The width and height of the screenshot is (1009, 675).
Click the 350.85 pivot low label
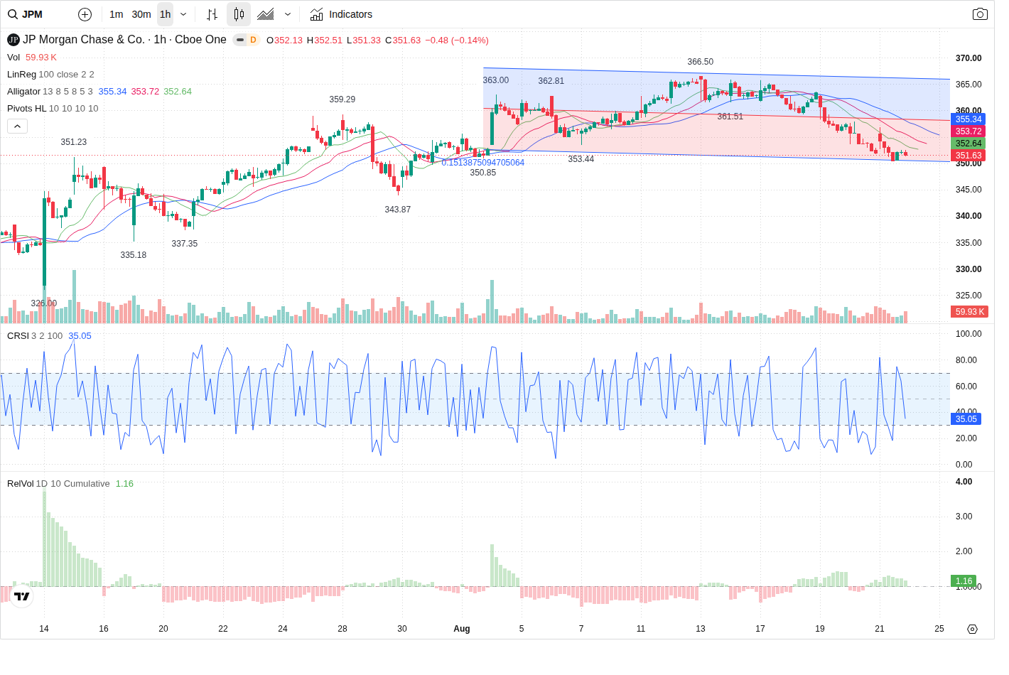(482, 173)
